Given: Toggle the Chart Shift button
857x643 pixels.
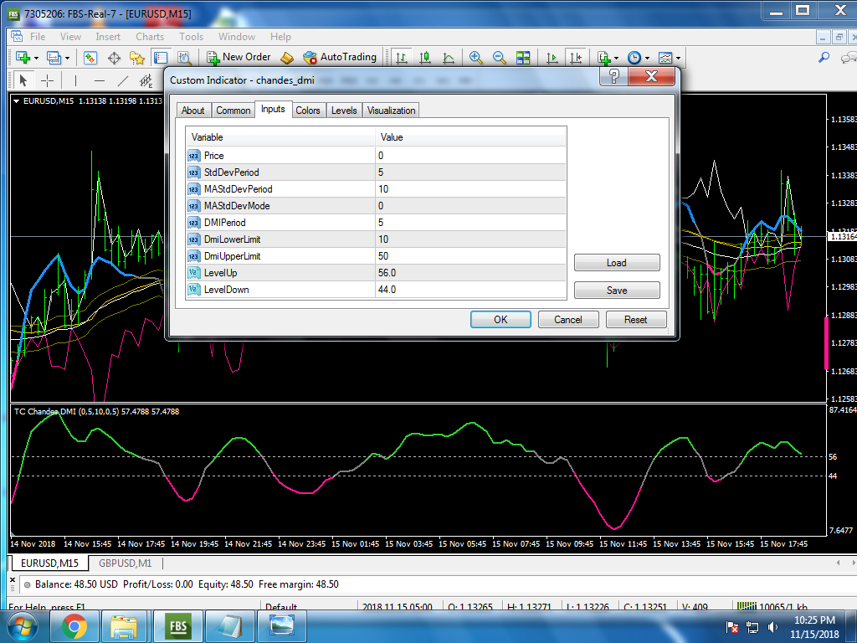Looking at the screenshot, I should [x=575, y=58].
